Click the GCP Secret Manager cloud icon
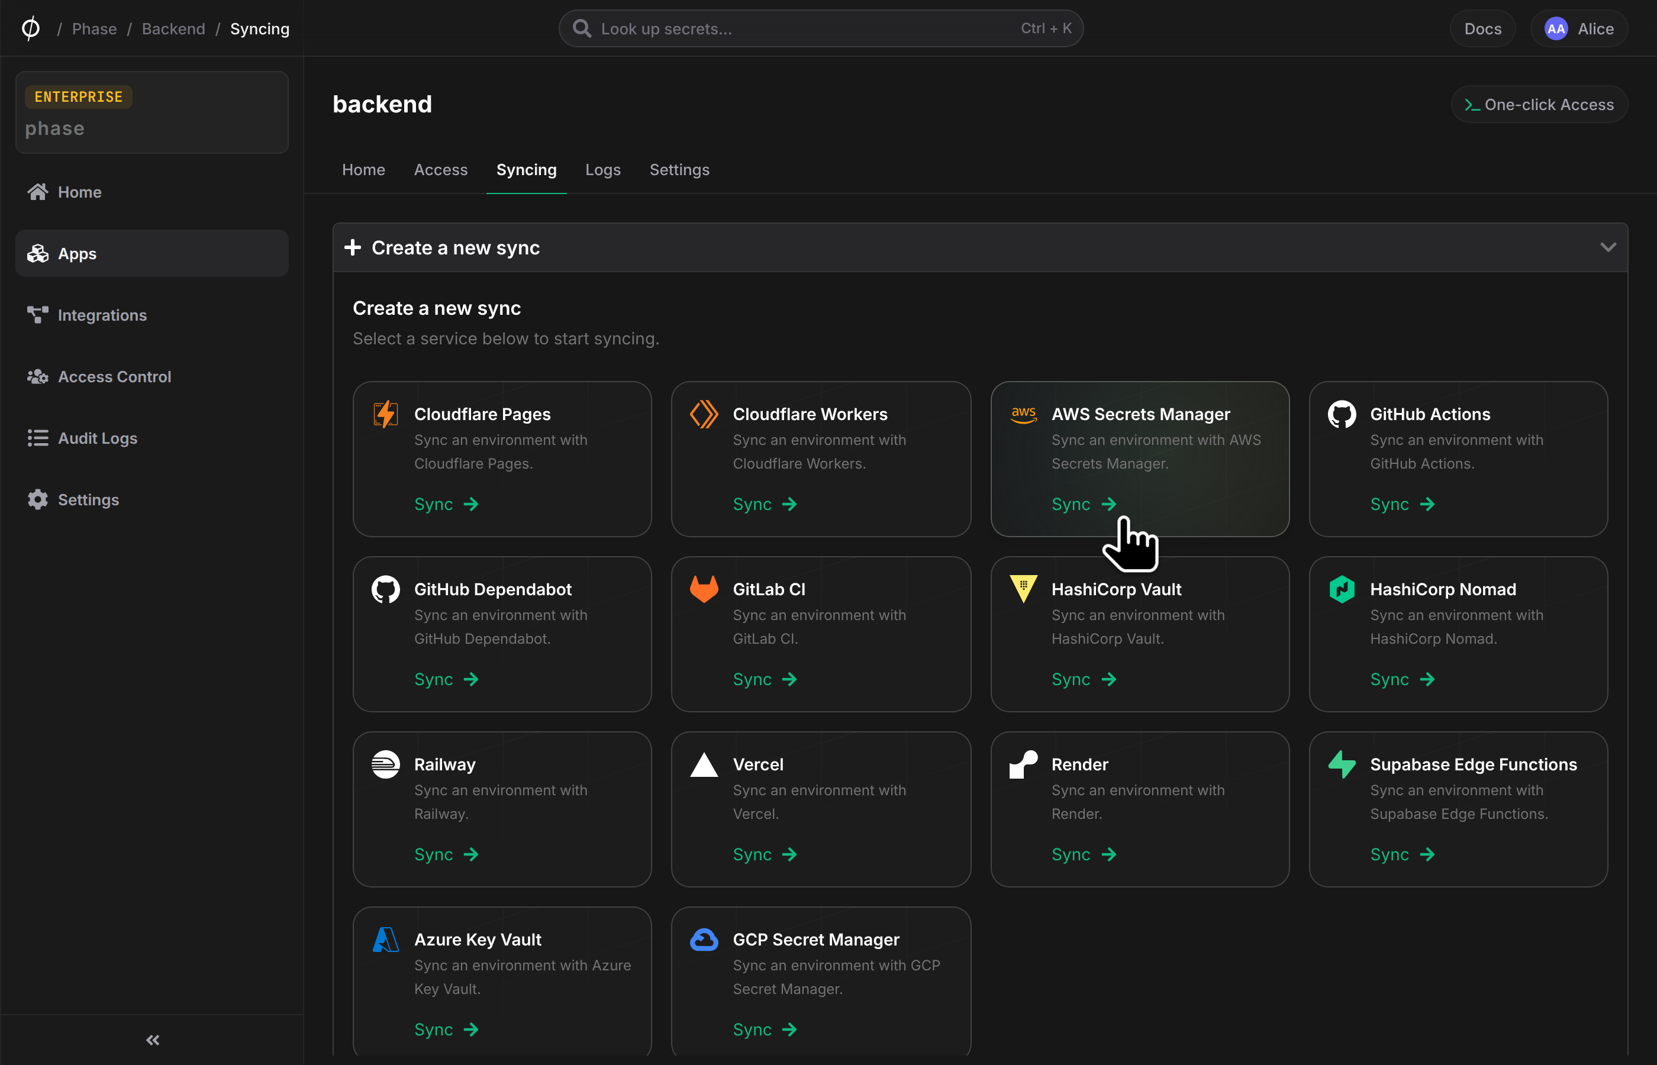 click(704, 939)
